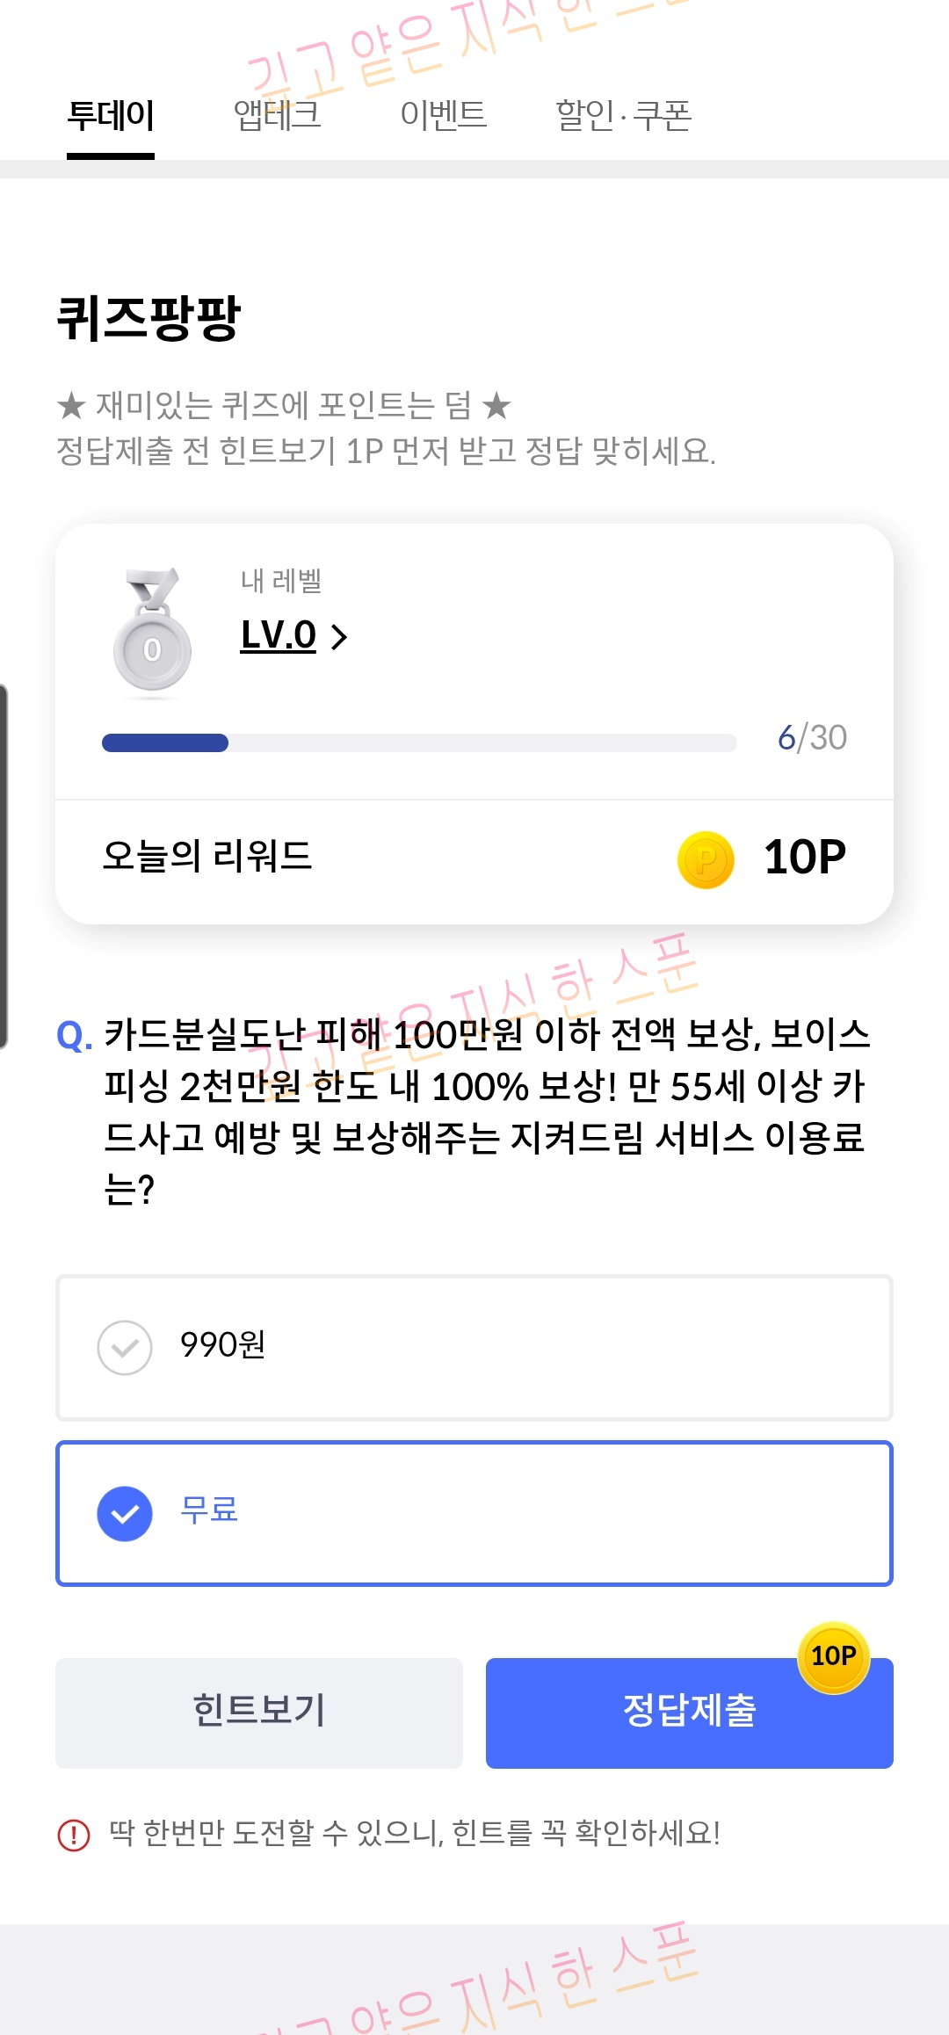The width and height of the screenshot is (949, 2035).
Task: Tap the gold P coin icon
Action: [x=706, y=859]
